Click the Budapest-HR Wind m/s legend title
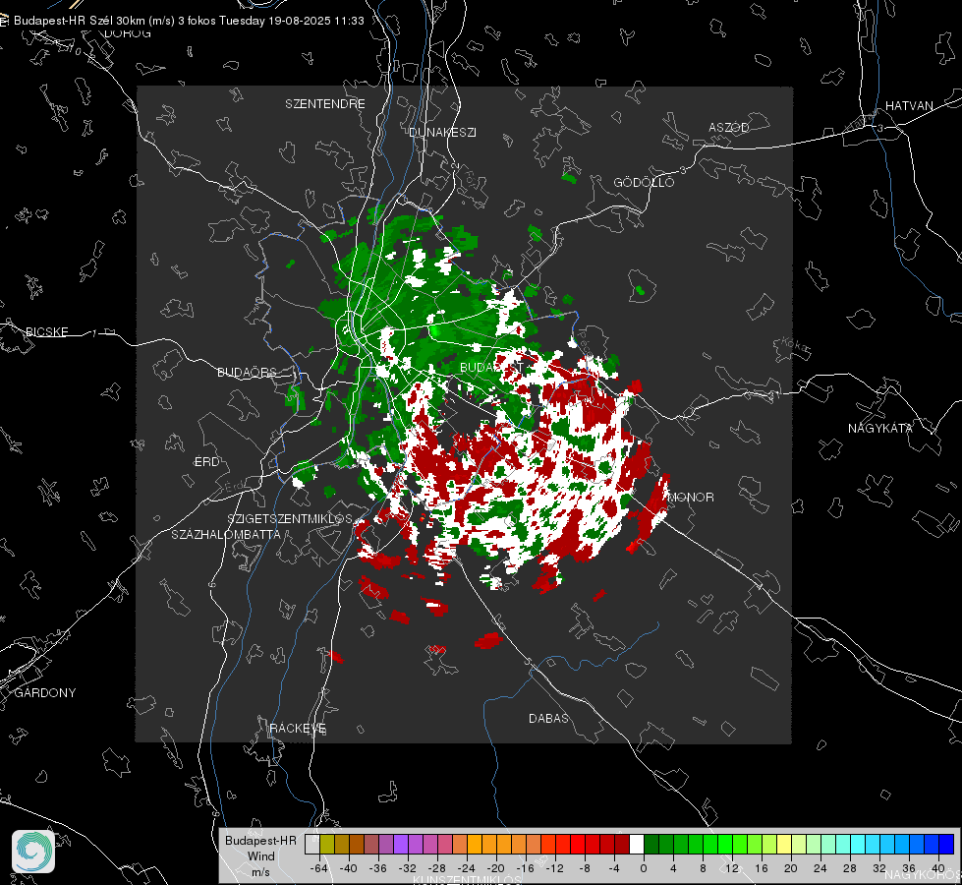 [260, 856]
